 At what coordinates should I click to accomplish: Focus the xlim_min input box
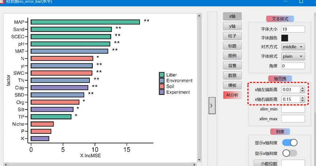(x=293, y=109)
